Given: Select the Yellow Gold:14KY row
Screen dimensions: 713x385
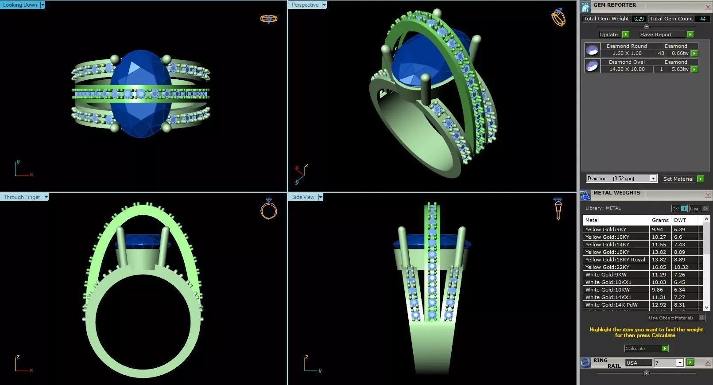Looking at the screenshot, I should tap(643, 245).
